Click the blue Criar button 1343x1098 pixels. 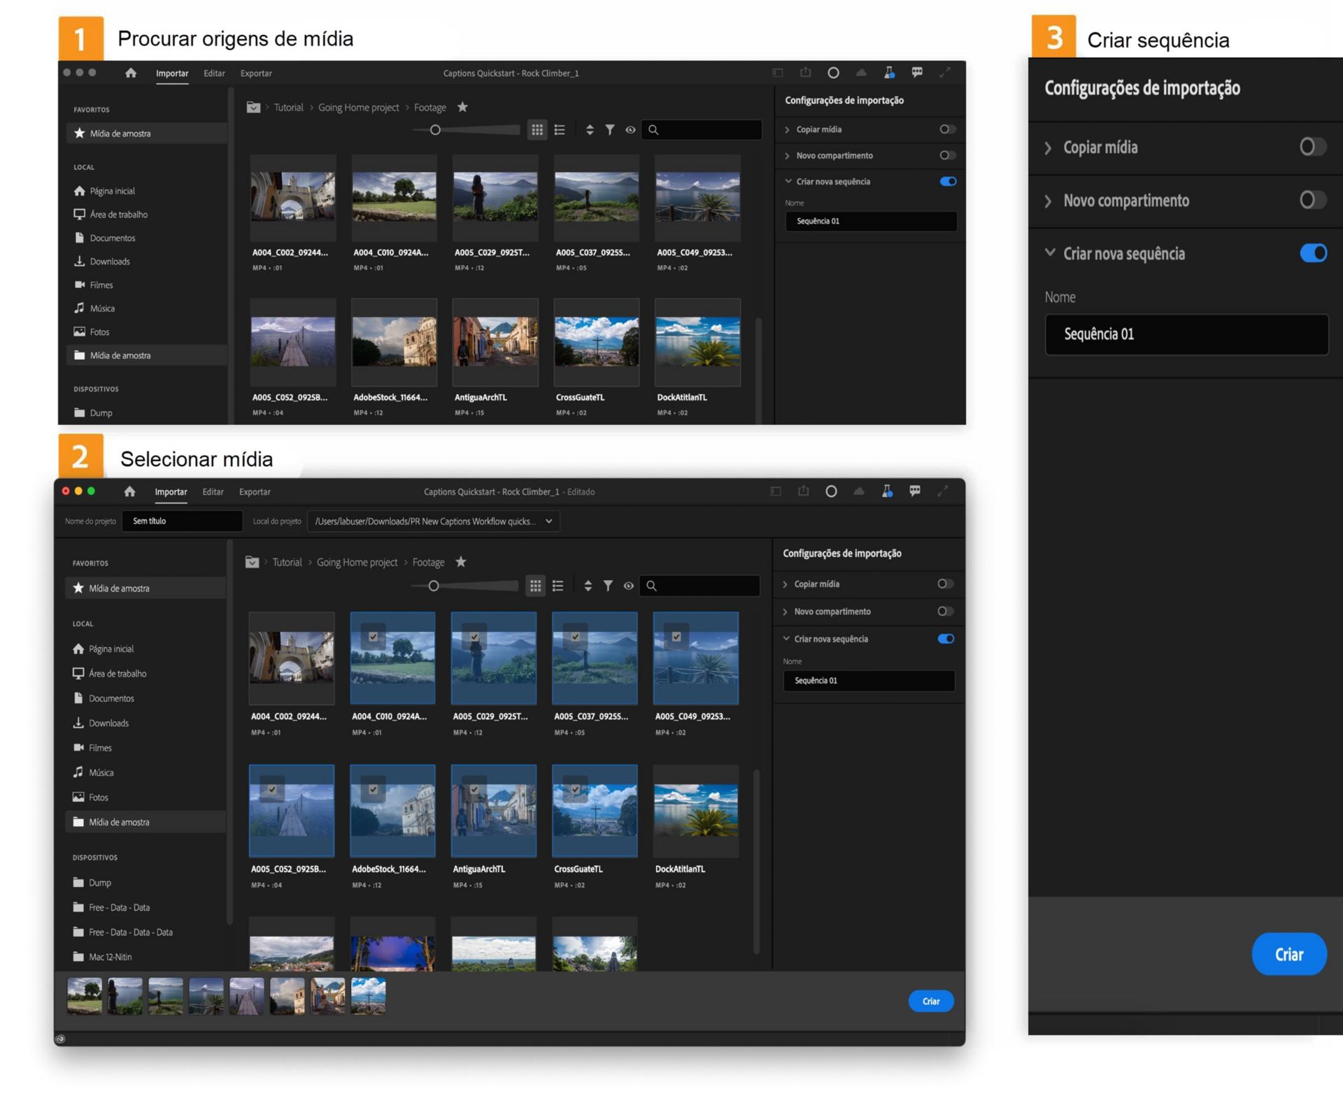[x=1289, y=954]
